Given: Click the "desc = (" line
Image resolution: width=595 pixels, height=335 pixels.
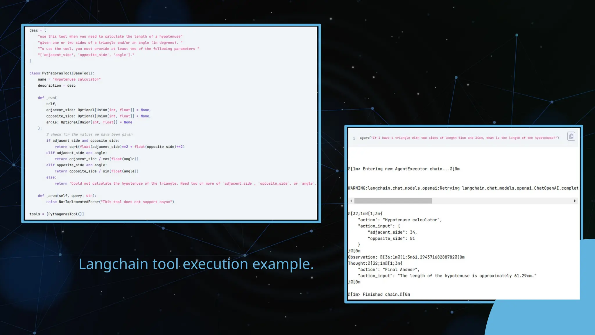Looking at the screenshot, I should coord(38,31).
